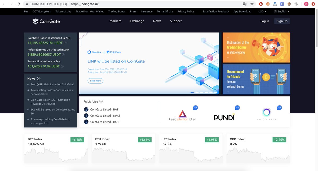Go to the News nav item
The width and height of the screenshot is (318, 171).
[x=157, y=21]
